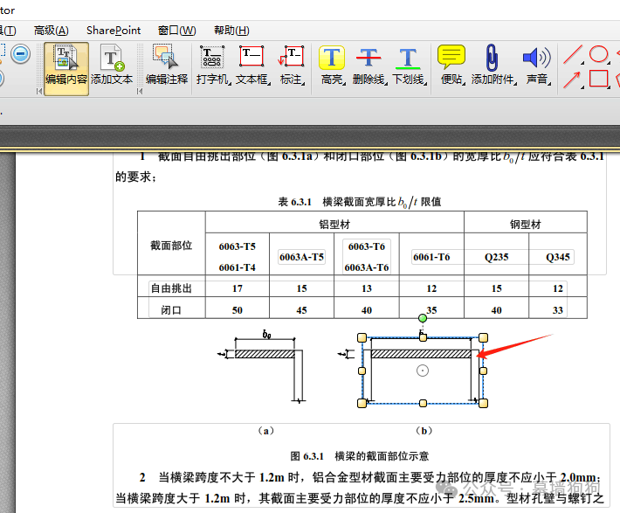This screenshot has width=620, height=513.
Task: Apply the 删除线 (Strikethrough) tool
Action: point(369,66)
